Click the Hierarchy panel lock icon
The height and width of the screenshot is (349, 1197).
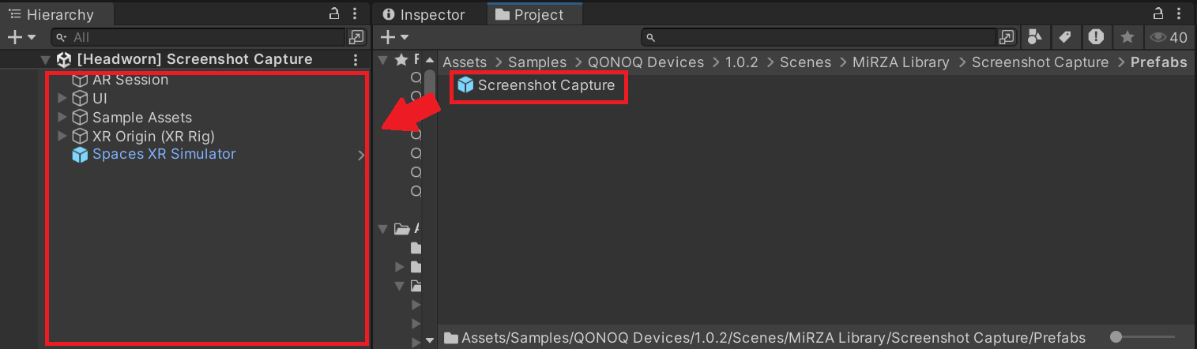click(x=334, y=13)
